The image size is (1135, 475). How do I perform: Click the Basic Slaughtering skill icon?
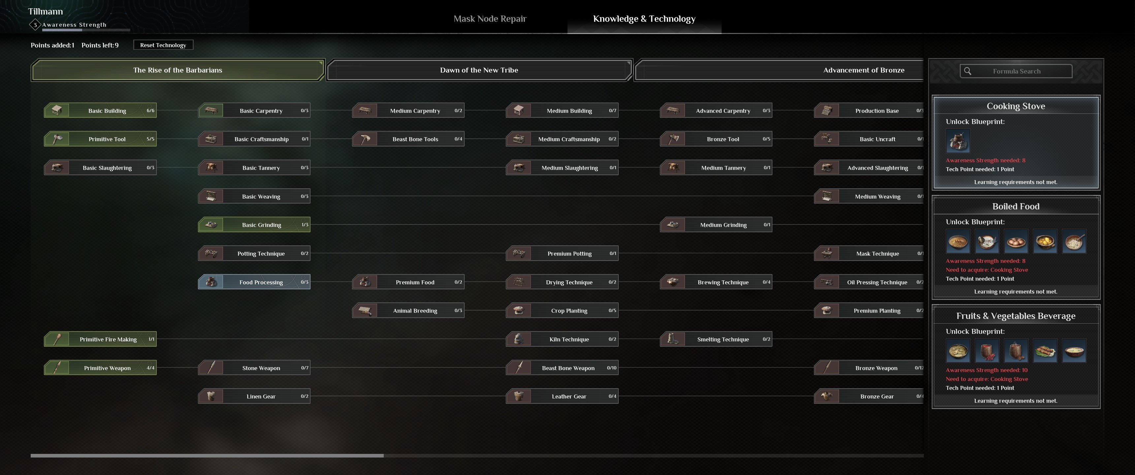click(56, 167)
